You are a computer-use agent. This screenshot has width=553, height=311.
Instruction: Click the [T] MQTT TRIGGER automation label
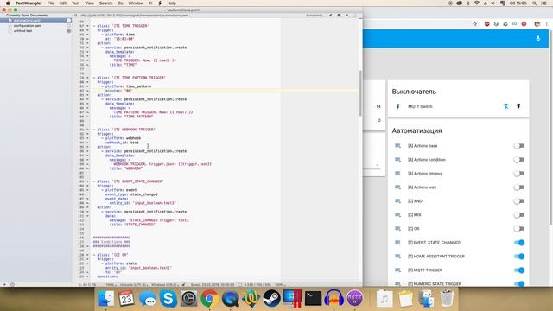click(425, 270)
